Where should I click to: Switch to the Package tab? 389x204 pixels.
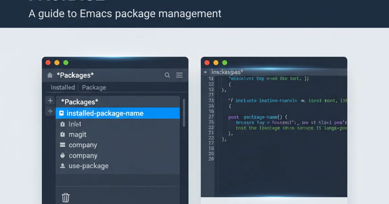point(94,87)
